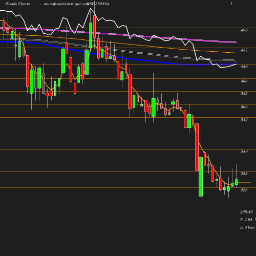Click the 430 price axis label

[x=244, y=67]
